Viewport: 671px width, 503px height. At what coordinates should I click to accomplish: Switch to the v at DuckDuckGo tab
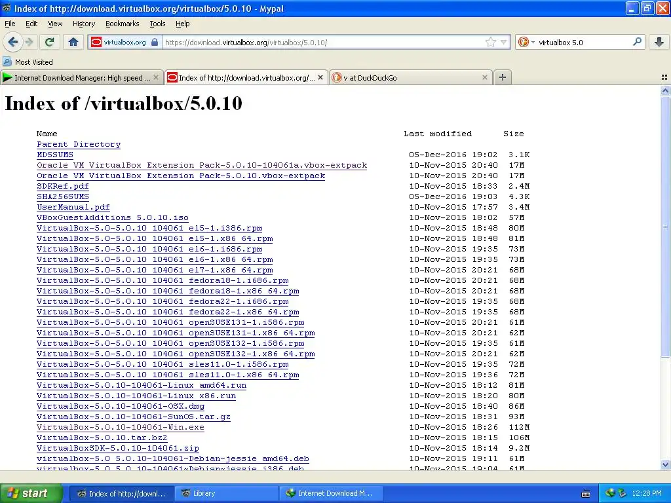click(x=410, y=77)
